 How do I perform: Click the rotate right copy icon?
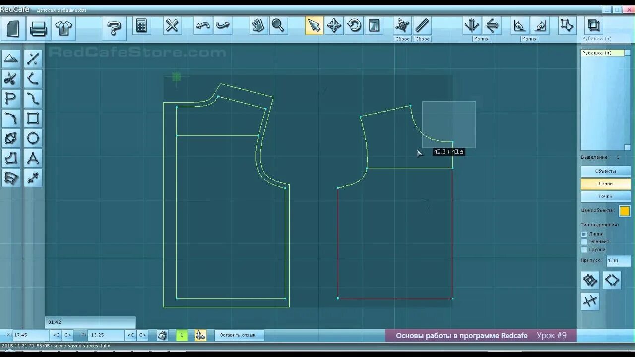(540, 26)
